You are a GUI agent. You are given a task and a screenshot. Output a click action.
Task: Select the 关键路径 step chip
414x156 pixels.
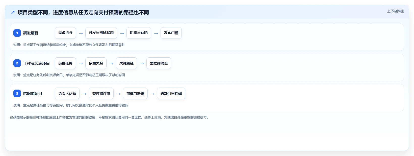(x=126, y=63)
